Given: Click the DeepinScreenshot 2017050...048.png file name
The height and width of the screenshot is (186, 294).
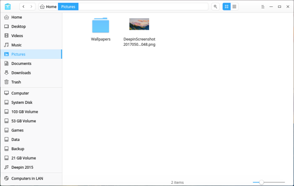Looking at the screenshot, I should (139, 42).
